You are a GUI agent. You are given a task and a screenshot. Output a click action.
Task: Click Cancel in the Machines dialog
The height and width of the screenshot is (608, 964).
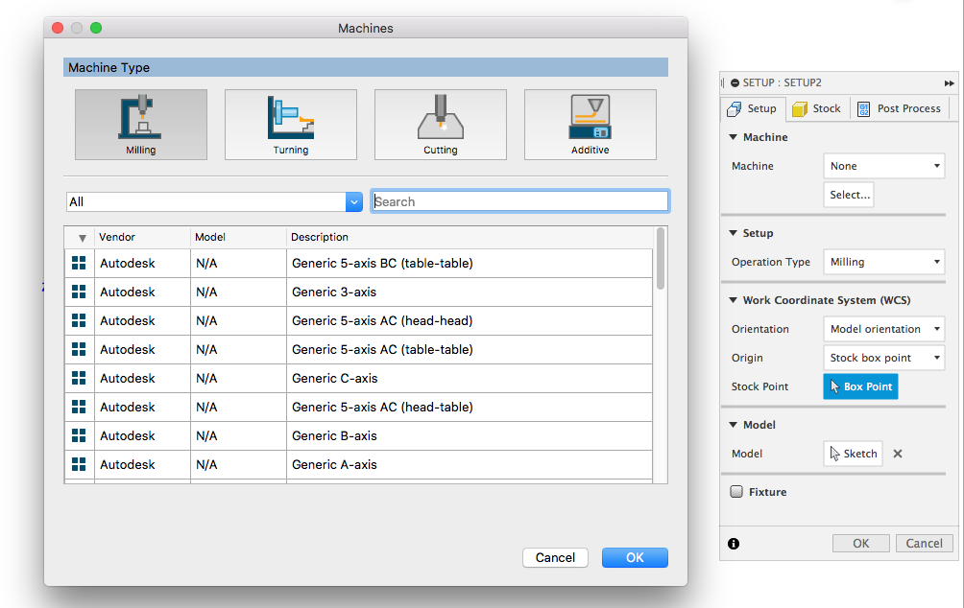(x=555, y=557)
